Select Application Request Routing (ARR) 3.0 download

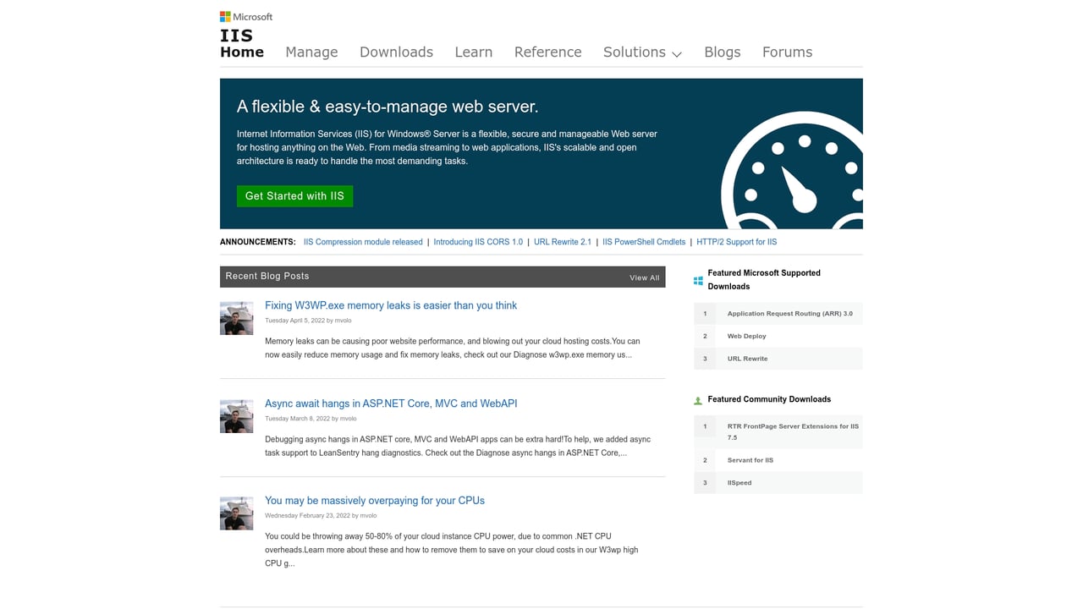[x=790, y=313]
